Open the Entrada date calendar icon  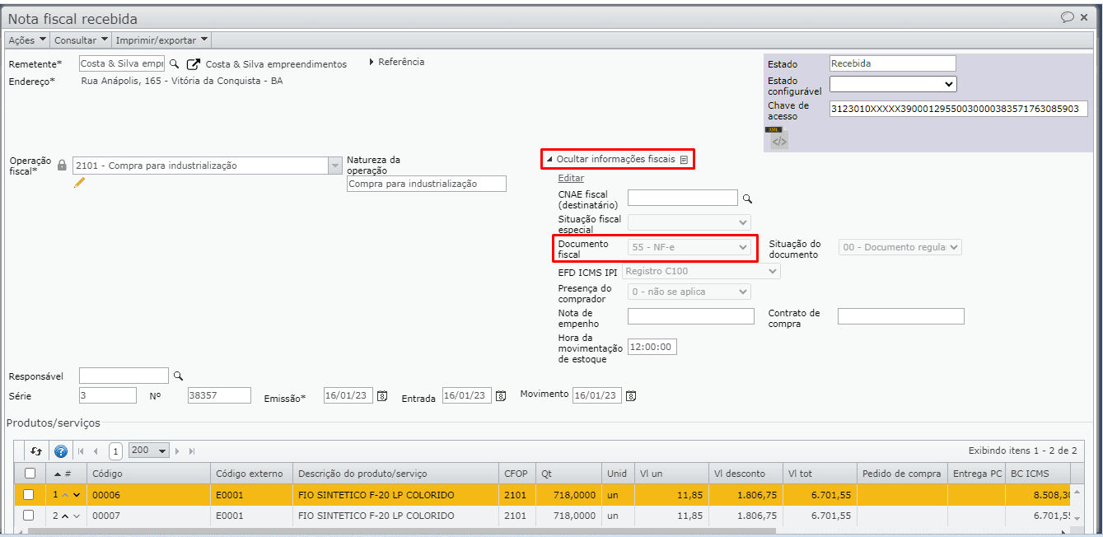click(x=501, y=396)
